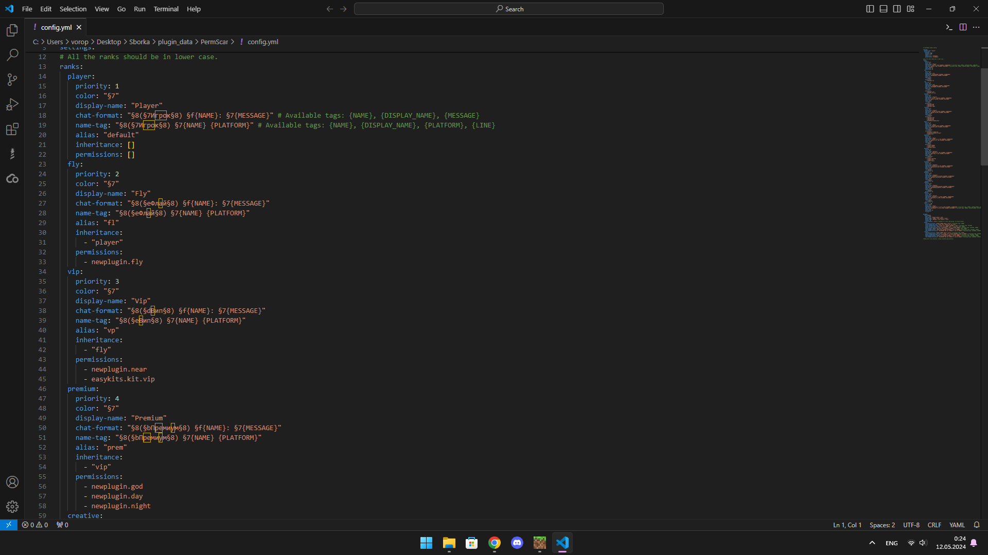This screenshot has width=988, height=555.
Task: Toggle the primary side bar layout button
Action: tap(870, 9)
